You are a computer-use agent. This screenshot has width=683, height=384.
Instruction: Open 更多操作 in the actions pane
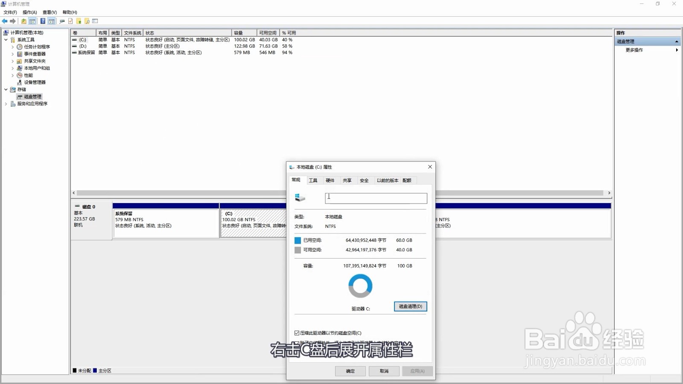coord(634,50)
